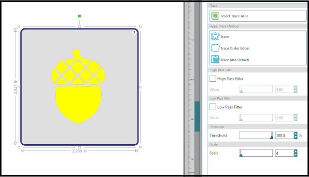Viewport: 309px width, 177px height.
Task: Choose Trace and Detach text option
Action: pyautogui.click(x=235, y=60)
